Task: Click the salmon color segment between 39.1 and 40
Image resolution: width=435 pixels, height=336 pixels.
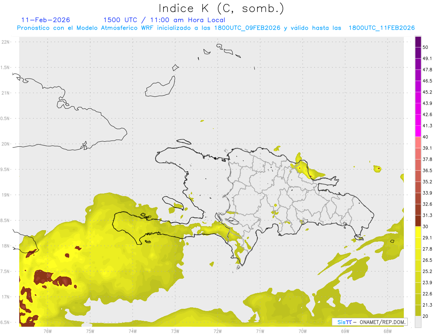Action: (418, 142)
